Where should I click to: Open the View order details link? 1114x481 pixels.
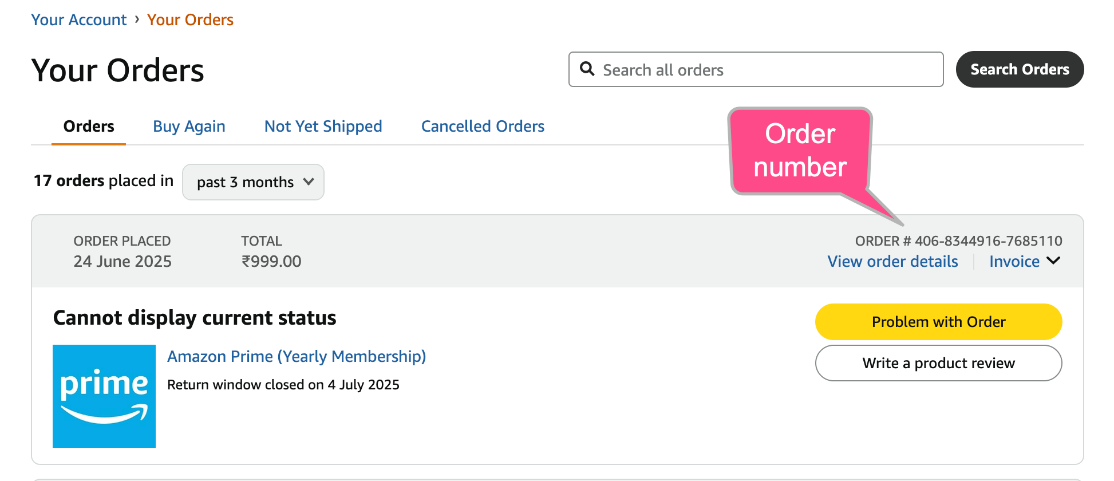point(892,261)
